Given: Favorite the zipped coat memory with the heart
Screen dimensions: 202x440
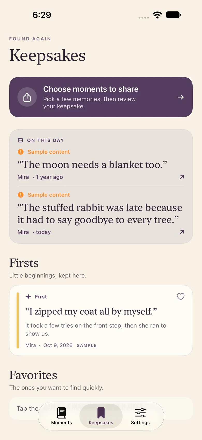Looking at the screenshot, I should [x=181, y=296].
